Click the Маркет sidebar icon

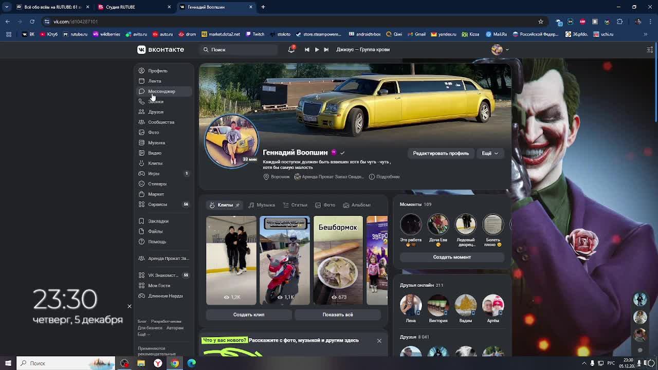coord(142,194)
